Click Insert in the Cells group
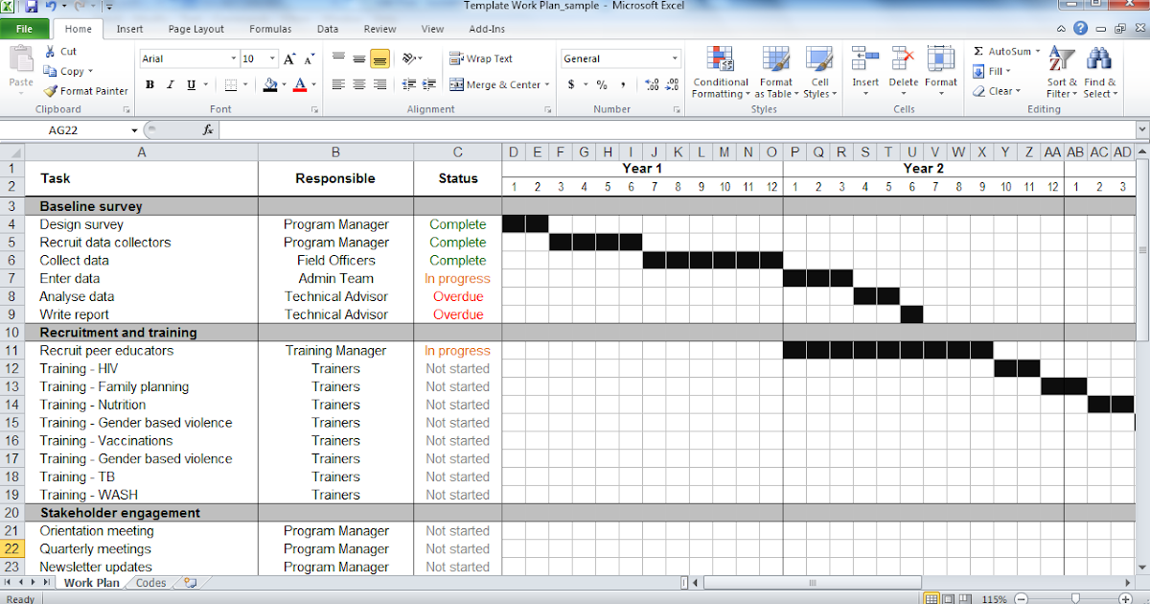1150x604 pixels. pos(865,72)
